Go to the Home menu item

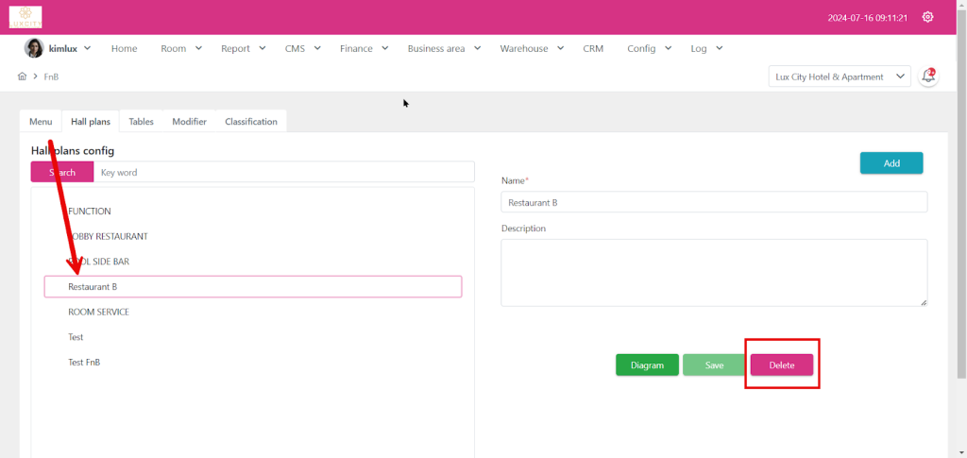(x=124, y=48)
